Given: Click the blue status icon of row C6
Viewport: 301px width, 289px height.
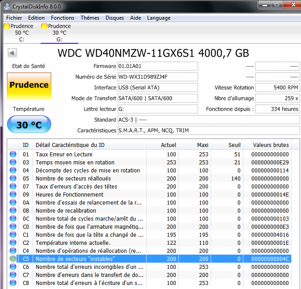Looking at the screenshot, I should pos(13,267).
